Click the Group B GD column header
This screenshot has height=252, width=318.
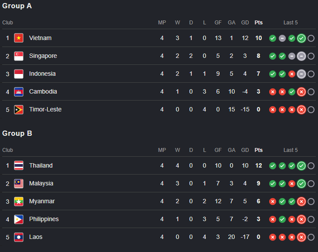[x=245, y=150]
